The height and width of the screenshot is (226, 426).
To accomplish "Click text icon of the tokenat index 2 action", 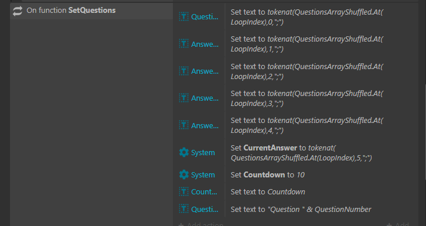I will [183, 71].
